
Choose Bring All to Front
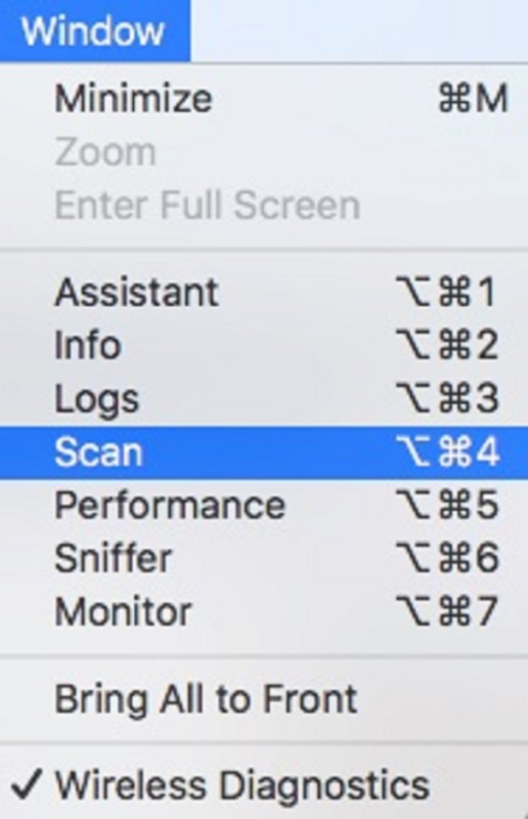coord(206,699)
